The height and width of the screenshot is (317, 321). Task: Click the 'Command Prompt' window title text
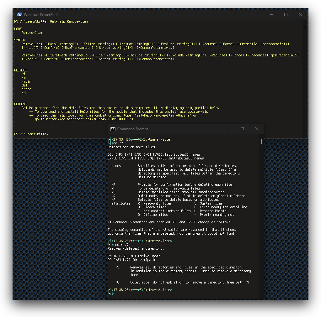[133, 129]
